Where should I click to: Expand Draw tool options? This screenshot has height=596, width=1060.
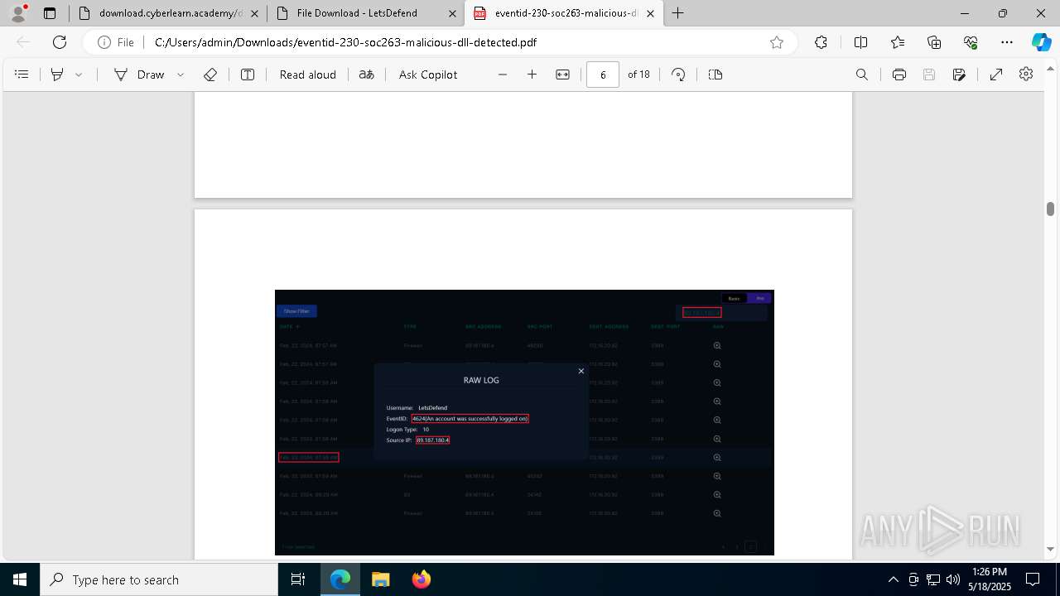(x=181, y=74)
